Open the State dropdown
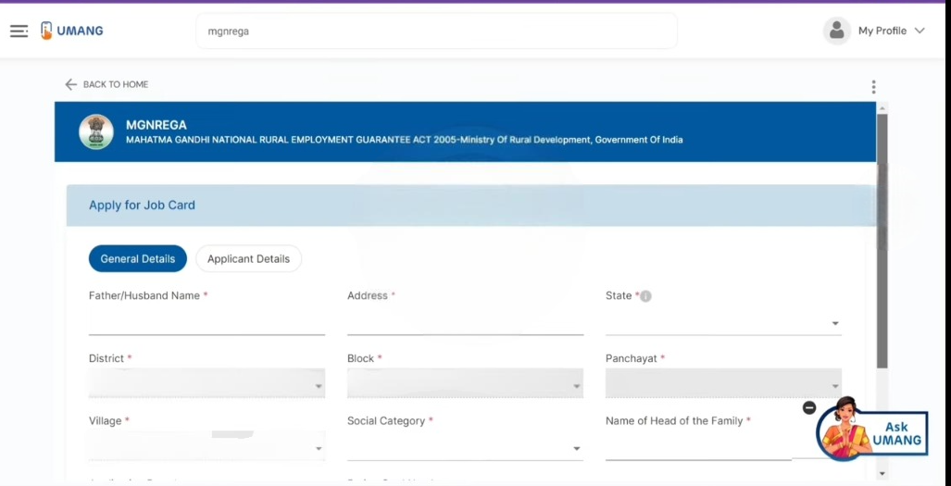 pos(723,323)
